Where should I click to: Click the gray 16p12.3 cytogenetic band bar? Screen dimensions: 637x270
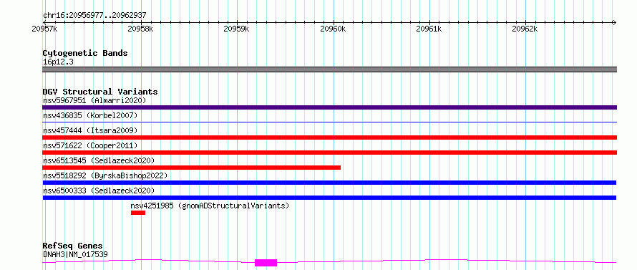(x=329, y=69)
